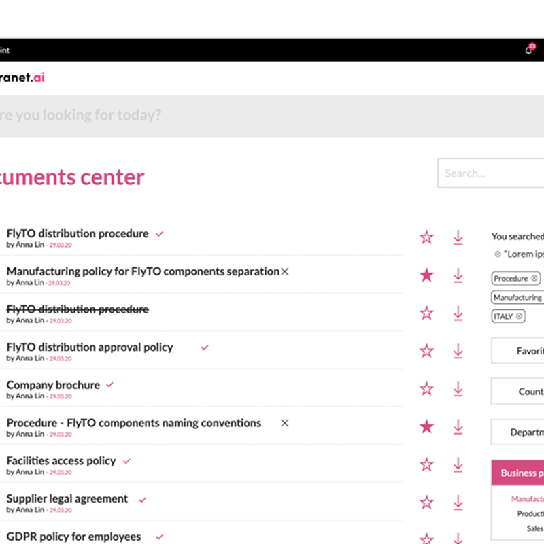This screenshot has width=544, height=544.
Task: Download FlyTO distribution procedure document
Action: click(x=458, y=237)
